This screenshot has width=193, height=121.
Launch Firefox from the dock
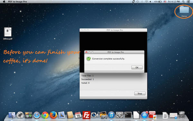coord(53,115)
